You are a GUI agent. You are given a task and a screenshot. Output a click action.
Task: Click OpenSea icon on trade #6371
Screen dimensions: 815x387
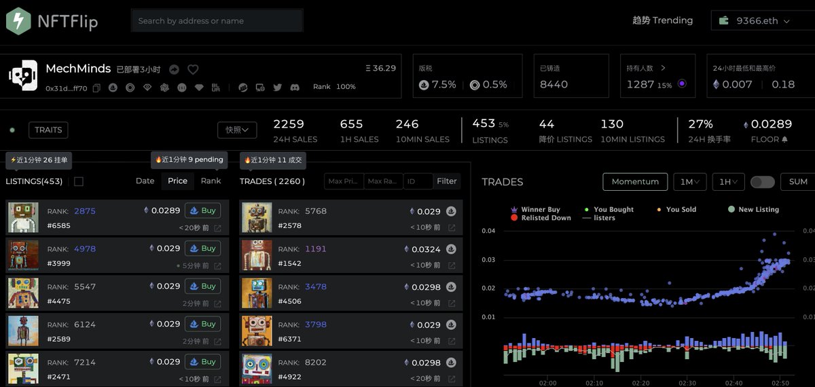click(x=451, y=325)
